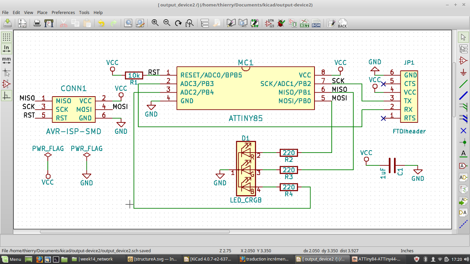
Task: Open page settings icon
Action: pos(23,23)
